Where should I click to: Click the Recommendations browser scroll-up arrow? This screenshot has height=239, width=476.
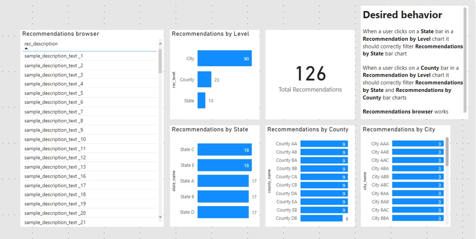[x=160, y=44]
